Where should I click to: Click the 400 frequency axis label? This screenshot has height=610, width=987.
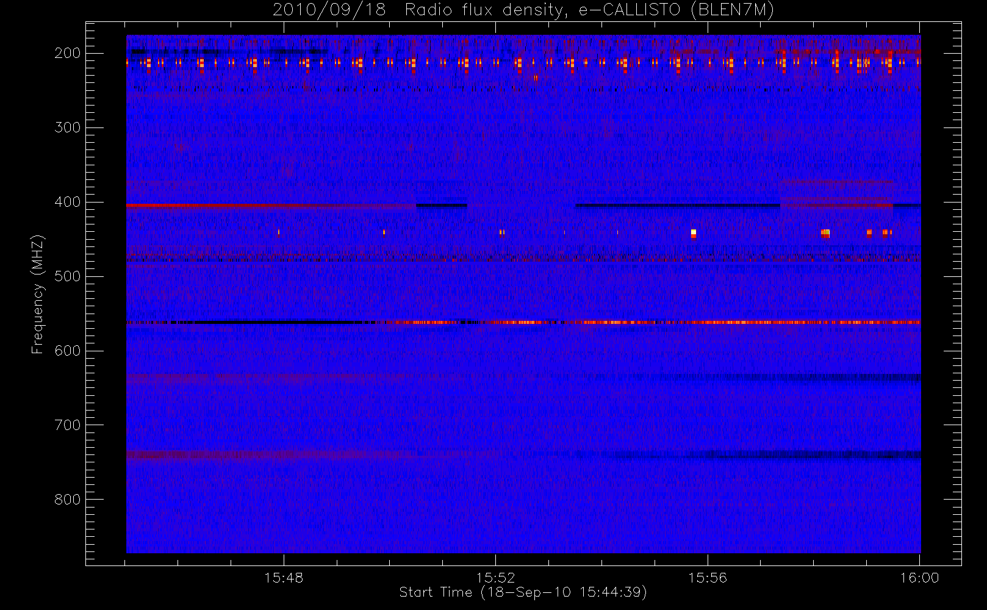[67, 203]
